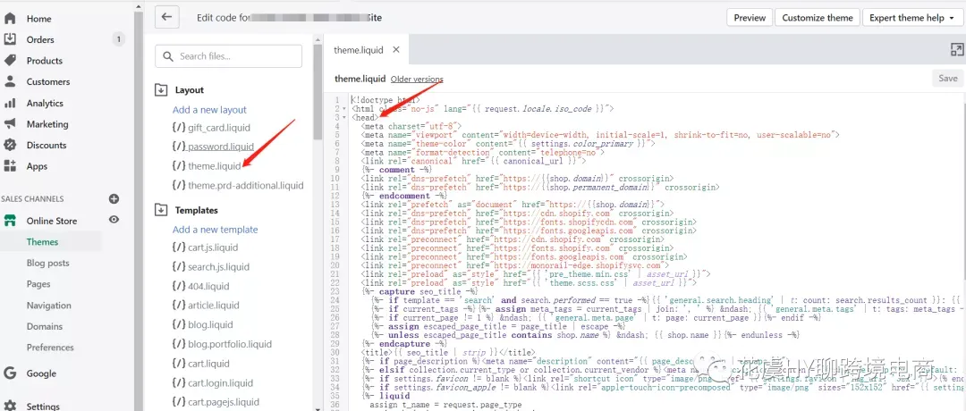Click the Orders inbox icon
Screen dimensions: 966x411
click(x=10, y=39)
